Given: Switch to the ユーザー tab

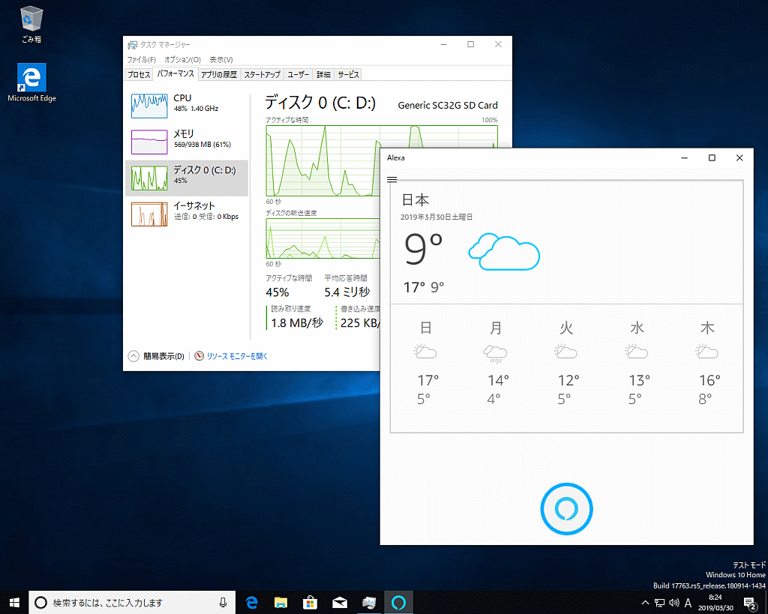Looking at the screenshot, I should [298, 74].
